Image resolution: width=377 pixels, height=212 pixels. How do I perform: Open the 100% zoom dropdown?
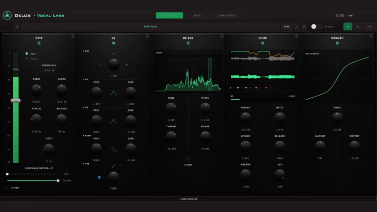click(344, 15)
